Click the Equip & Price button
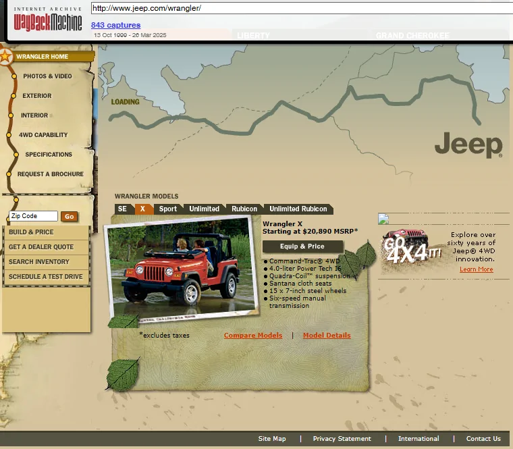 [x=302, y=246]
